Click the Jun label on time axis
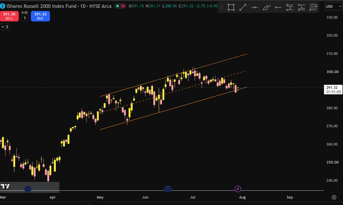 tap(145, 197)
